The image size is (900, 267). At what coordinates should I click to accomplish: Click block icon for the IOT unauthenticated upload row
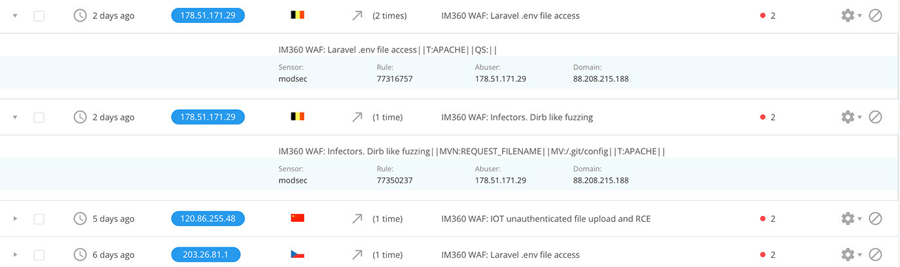[875, 219]
